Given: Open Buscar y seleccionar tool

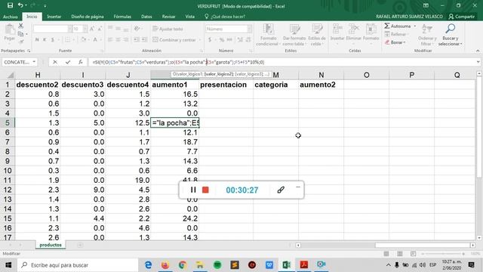Looking at the screenshot, I should tap(450, 35).
